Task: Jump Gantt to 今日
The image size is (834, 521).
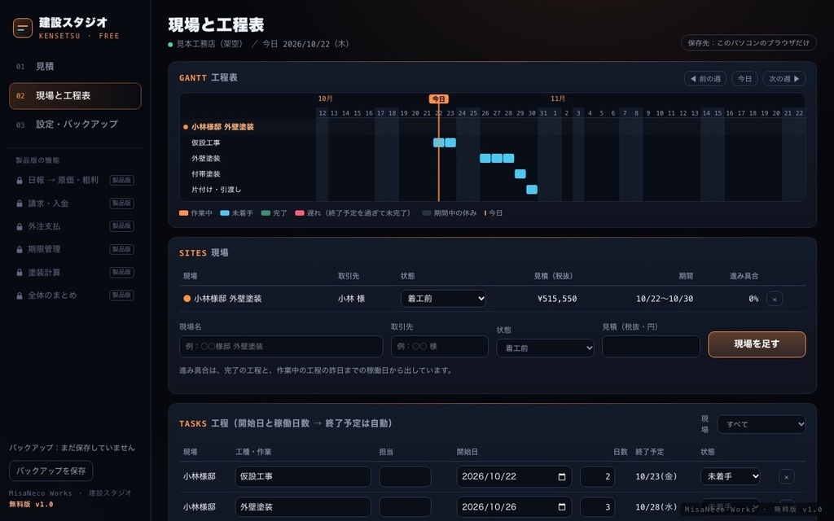Action: click(744, 79)
